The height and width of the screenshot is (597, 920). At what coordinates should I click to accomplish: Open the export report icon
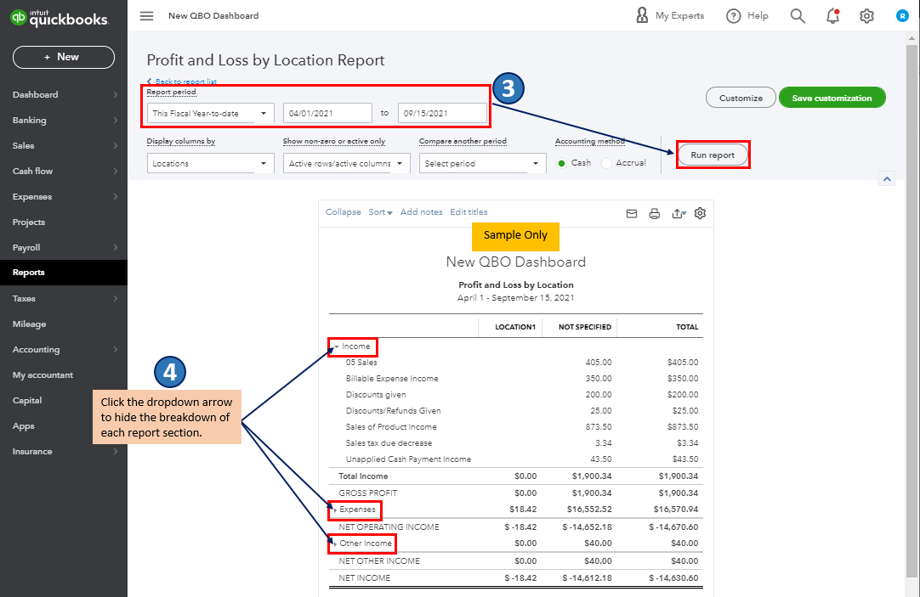pos(679,213)
